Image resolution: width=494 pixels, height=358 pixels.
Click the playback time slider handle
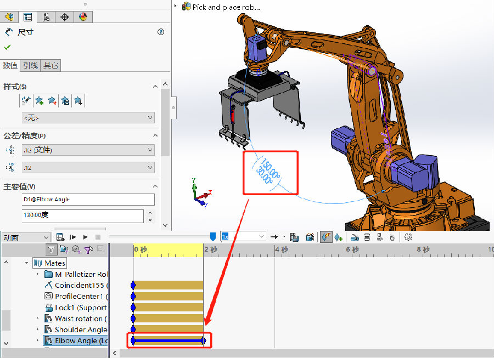(213, 236)
